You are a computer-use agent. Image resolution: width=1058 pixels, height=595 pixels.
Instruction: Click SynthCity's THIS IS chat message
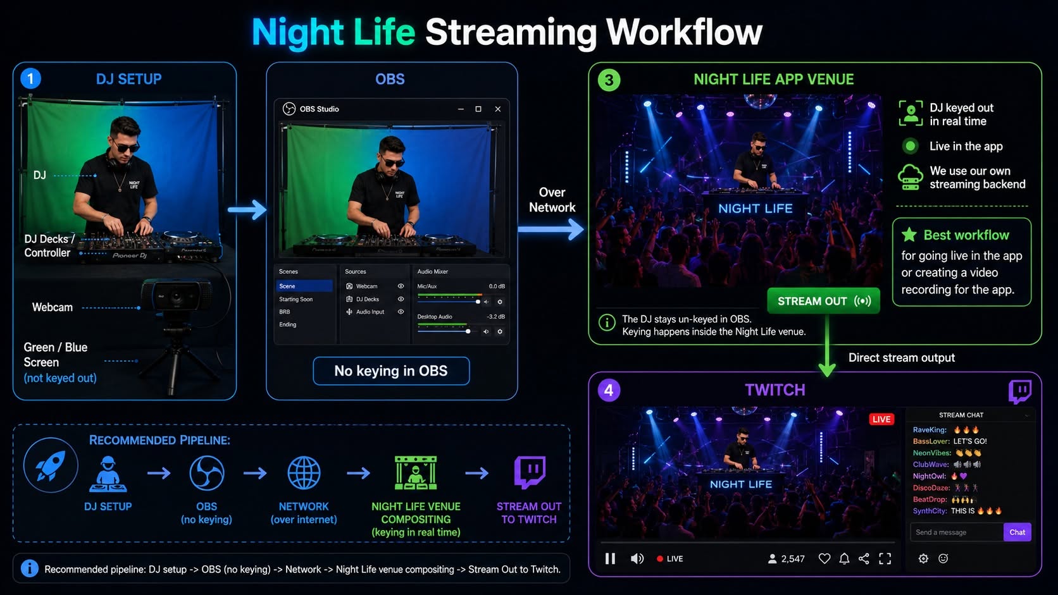[957, 511]
